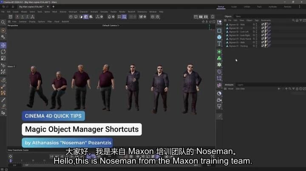Open the MoGraph menu
The image size is (306, 171).
(73, 12)
